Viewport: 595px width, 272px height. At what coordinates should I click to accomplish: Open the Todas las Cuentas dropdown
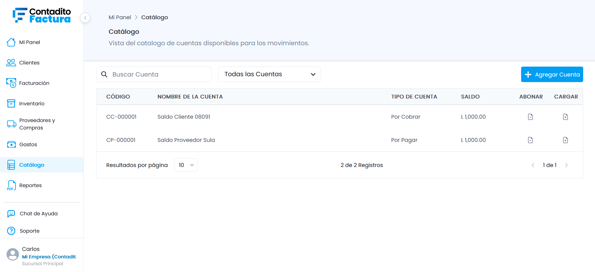click(x=269, y=74)
